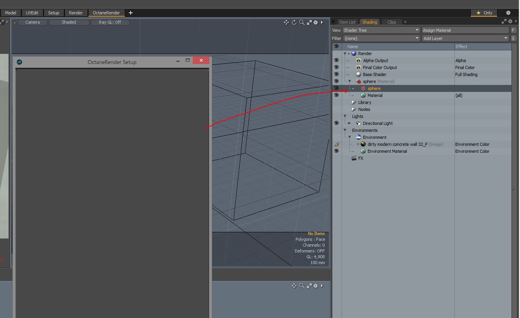
Task: Click the Camera viewport button
Action: (x=33, y=22)
